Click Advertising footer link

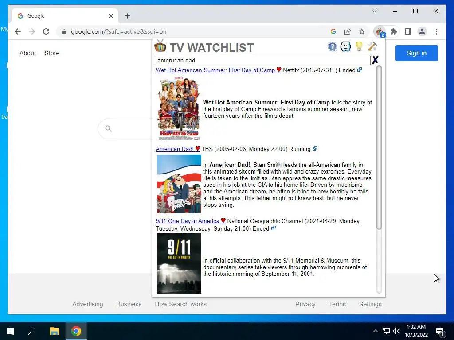[x=88, y=304]
